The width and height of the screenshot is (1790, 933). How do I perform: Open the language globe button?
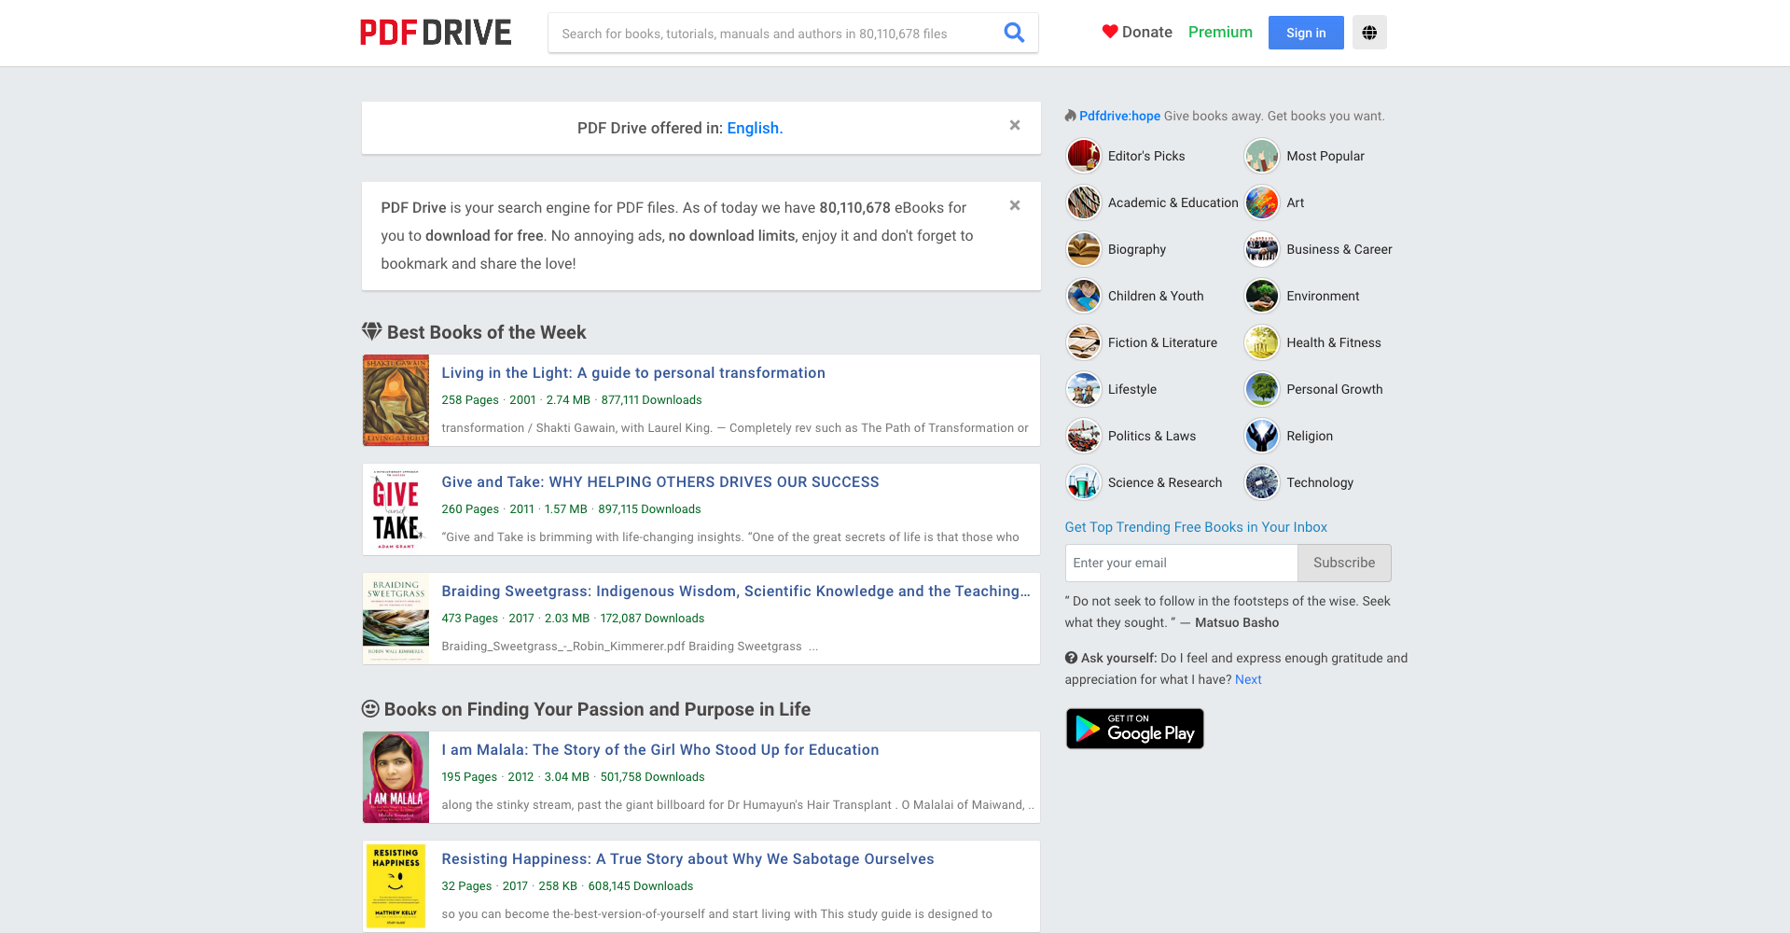(x=1369, y=33)
